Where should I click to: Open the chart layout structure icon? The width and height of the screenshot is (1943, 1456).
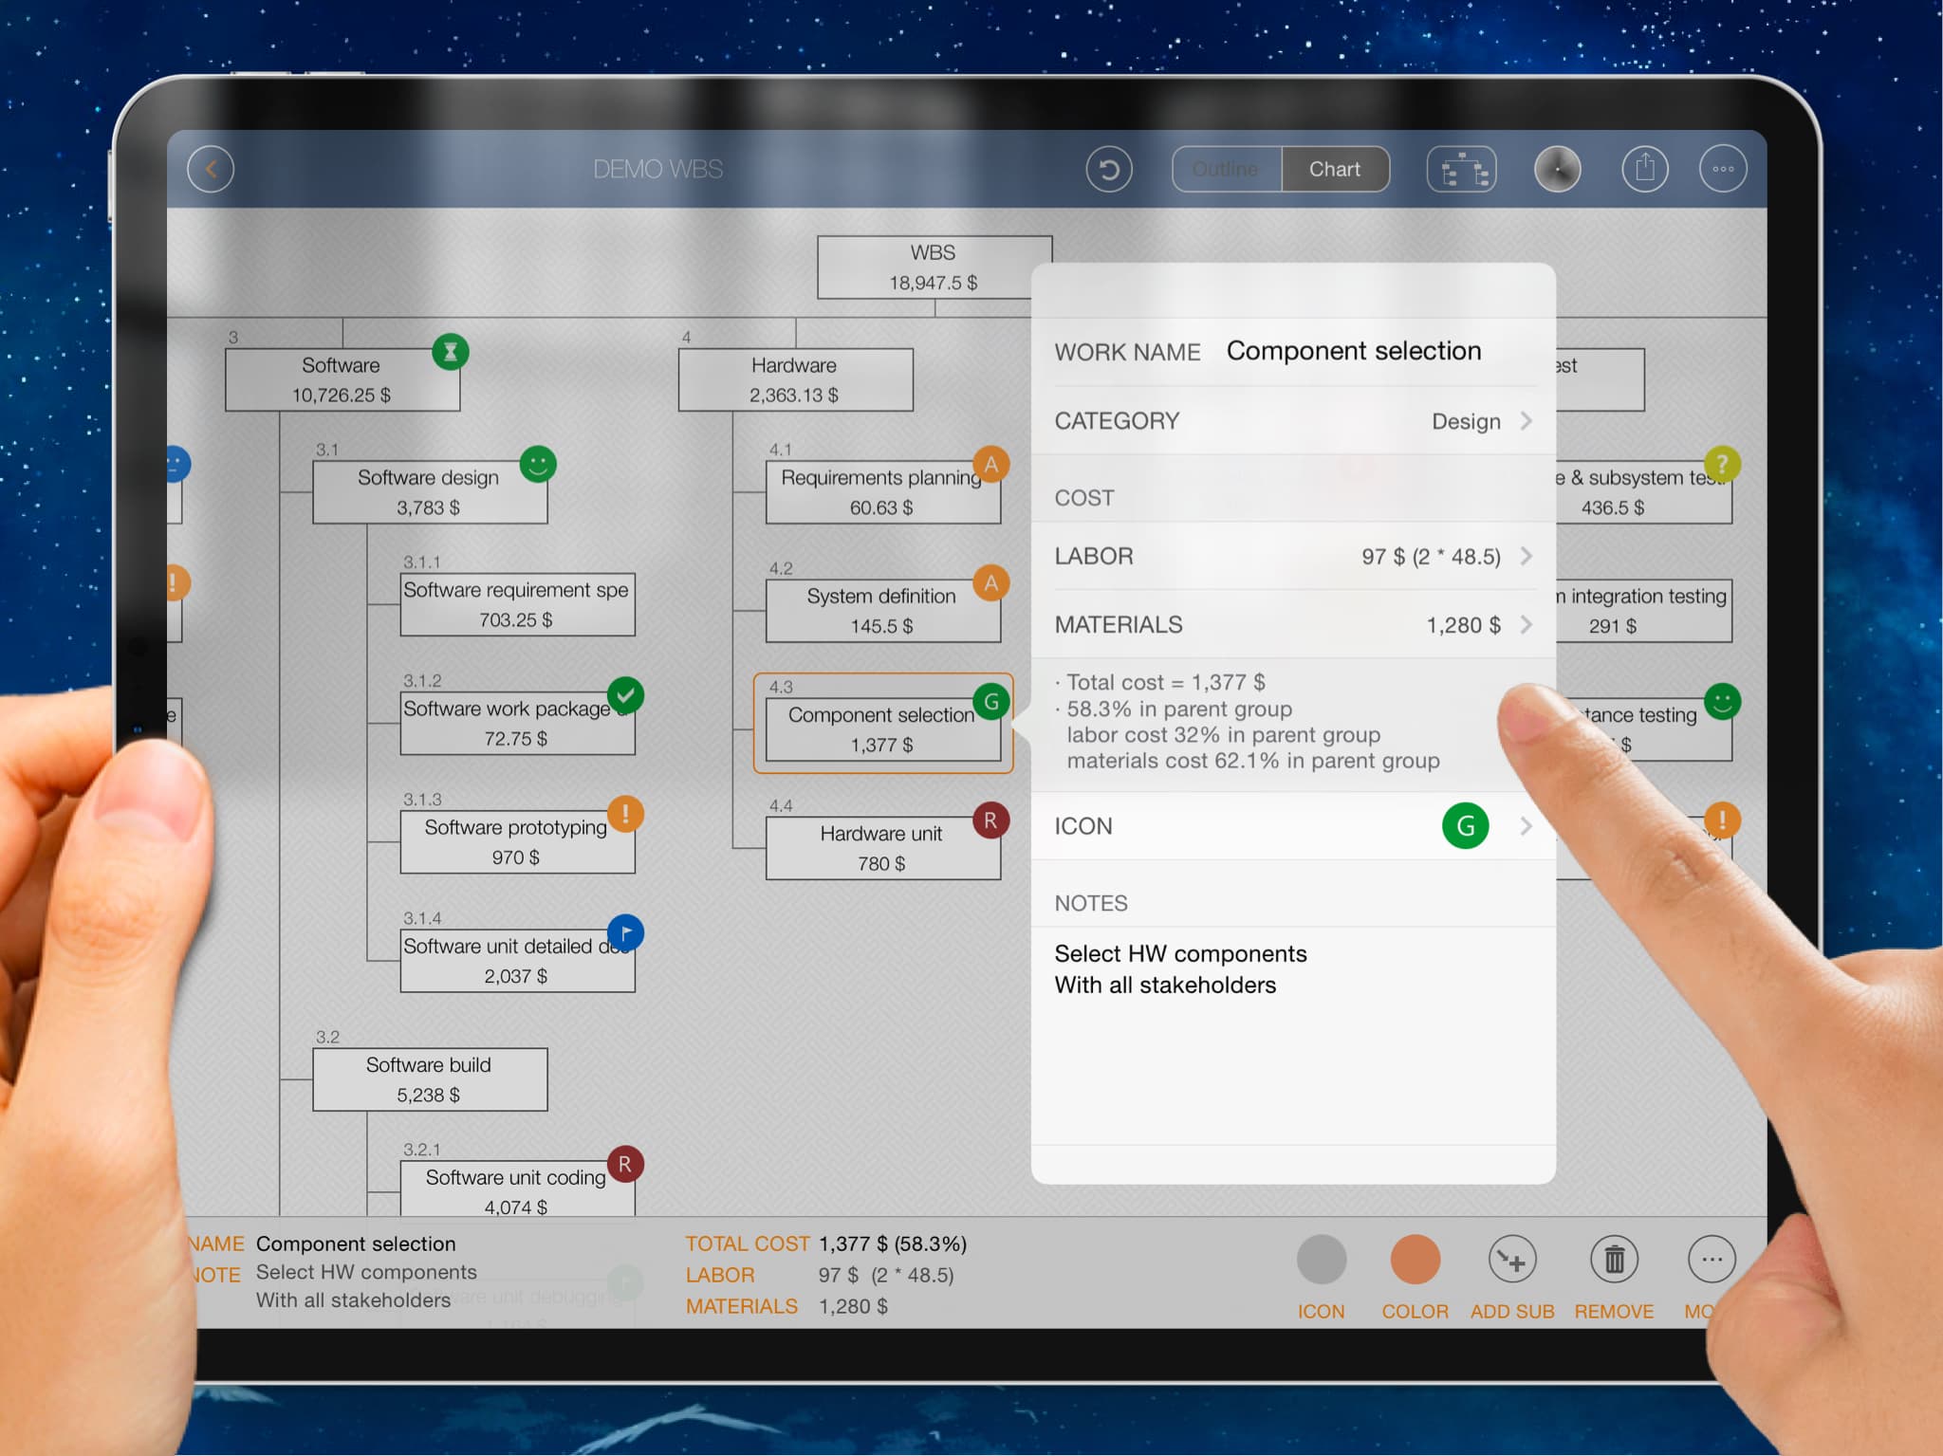pos(1461,170)
